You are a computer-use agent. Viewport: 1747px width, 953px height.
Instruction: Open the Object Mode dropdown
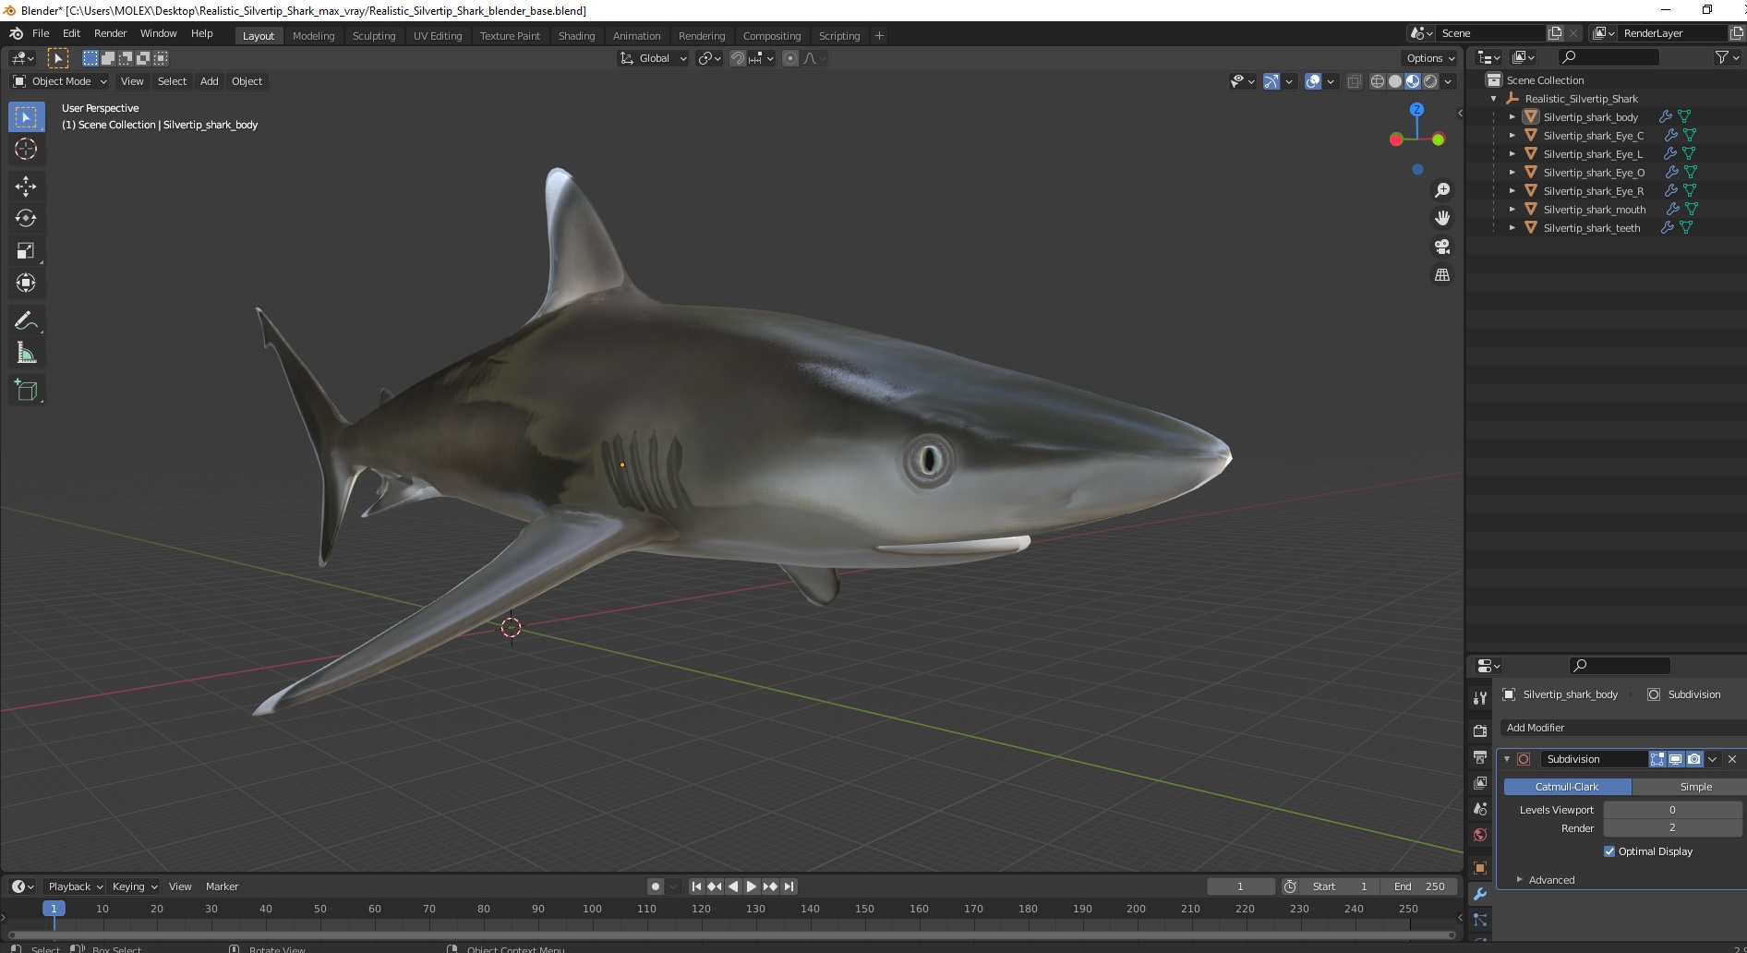point(60,81)
